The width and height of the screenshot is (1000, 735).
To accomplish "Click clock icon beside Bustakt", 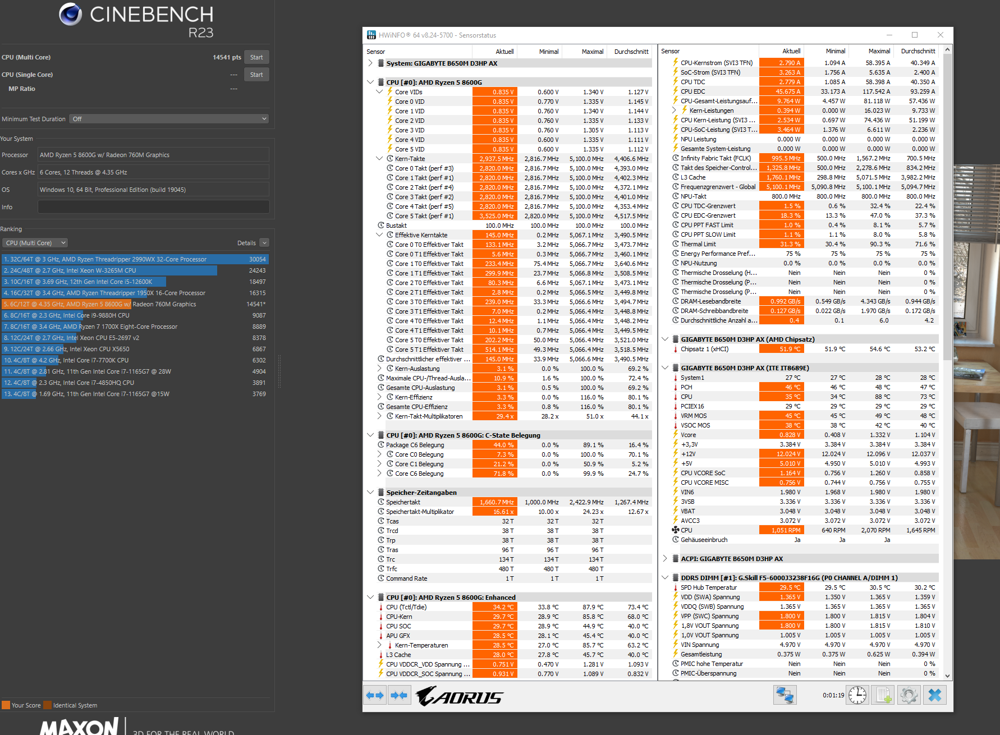I will [381, 226].
